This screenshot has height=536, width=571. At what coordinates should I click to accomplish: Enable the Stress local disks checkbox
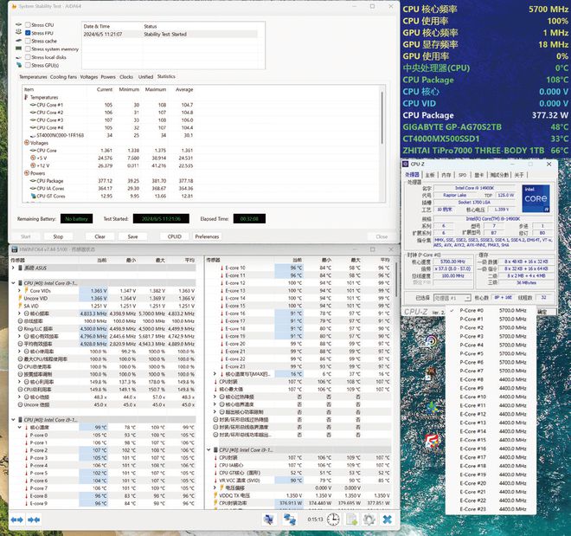coord(28,57)
